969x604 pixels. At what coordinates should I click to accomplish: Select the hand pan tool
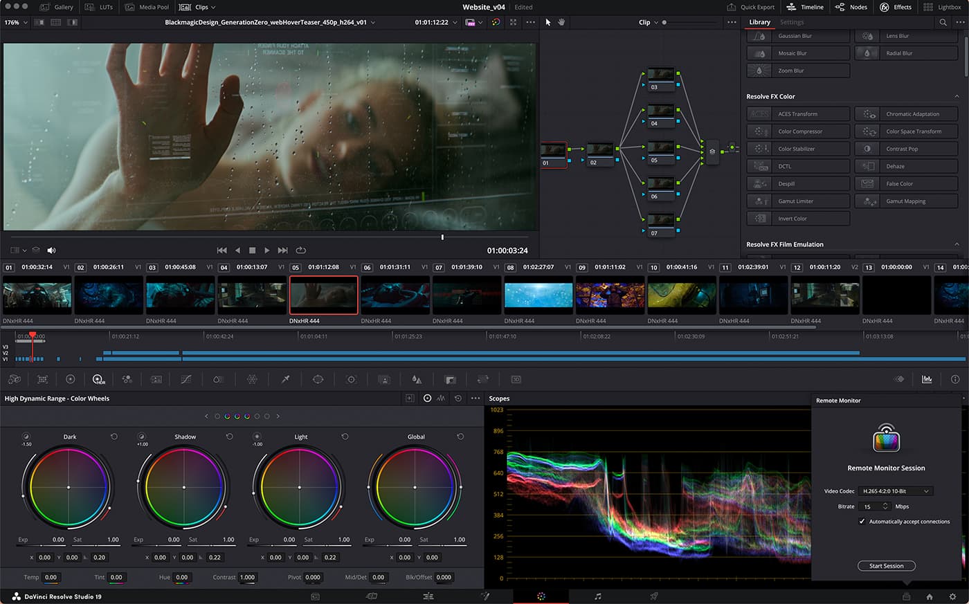[x=561, y=22]
